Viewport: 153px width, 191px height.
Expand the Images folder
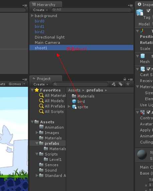[x=37, y=133]
